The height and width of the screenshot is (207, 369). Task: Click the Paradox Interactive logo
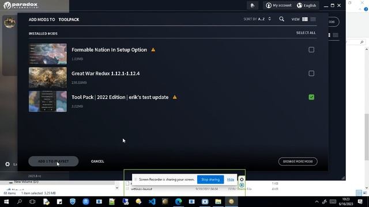(21, 5)
